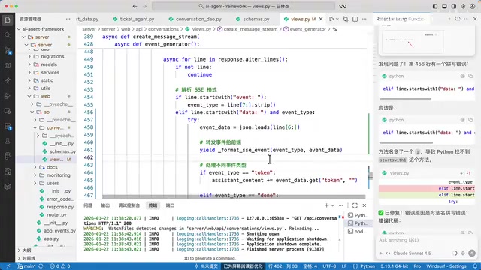The image size is (481, 270).
Task: Focus the Ask anything chat input
Action: [x=426, y=240]
